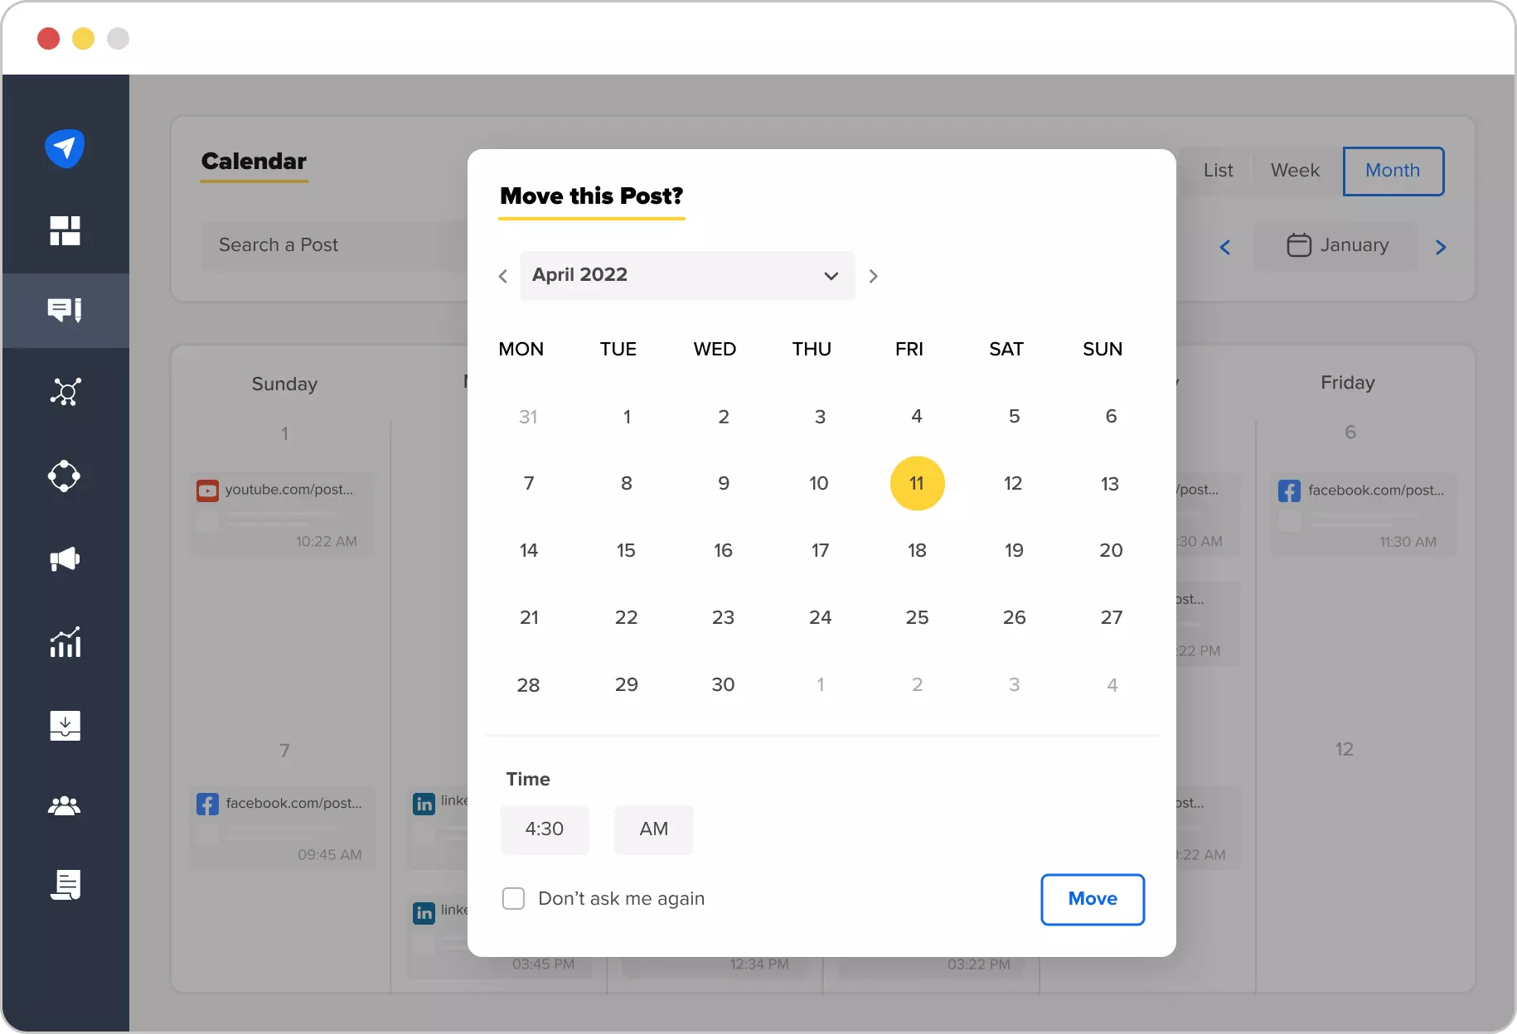Open Friday's facebook.com/post... card
The height and width of the screenshot is (1034, 1517).
(x=1364, y=514)
